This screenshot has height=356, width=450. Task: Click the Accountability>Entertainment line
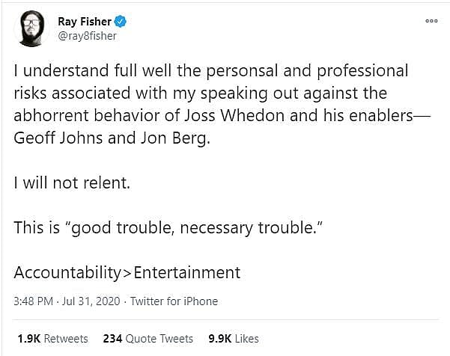pyautogui.click(x=127, y=272)
